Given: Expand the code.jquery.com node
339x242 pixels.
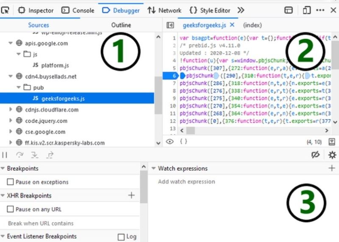Looking at the screenshot, I should click(10, 121).
